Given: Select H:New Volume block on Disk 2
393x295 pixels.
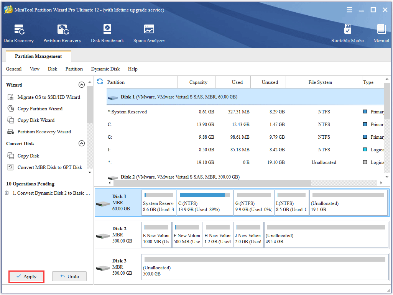Looking at the screenshot, I should [x=218, y=235].
